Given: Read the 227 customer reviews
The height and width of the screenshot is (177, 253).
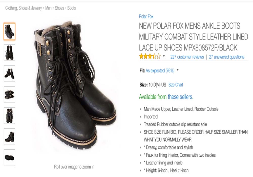Looking at the screenshot, I should (187, 57).
